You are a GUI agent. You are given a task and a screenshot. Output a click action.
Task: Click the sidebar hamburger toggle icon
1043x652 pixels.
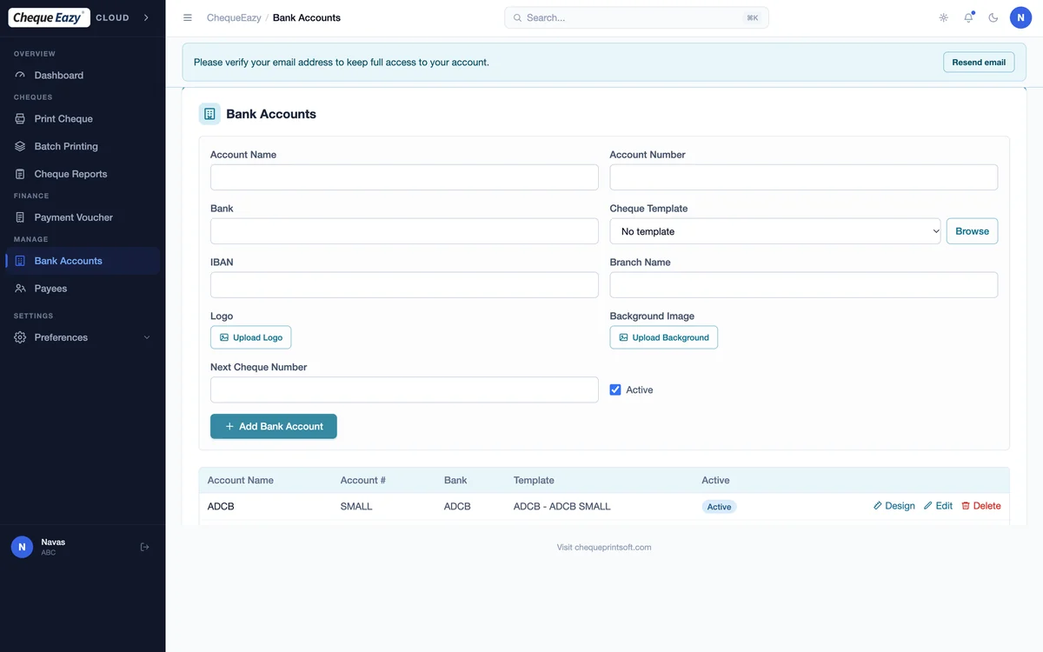click(188, 17)
